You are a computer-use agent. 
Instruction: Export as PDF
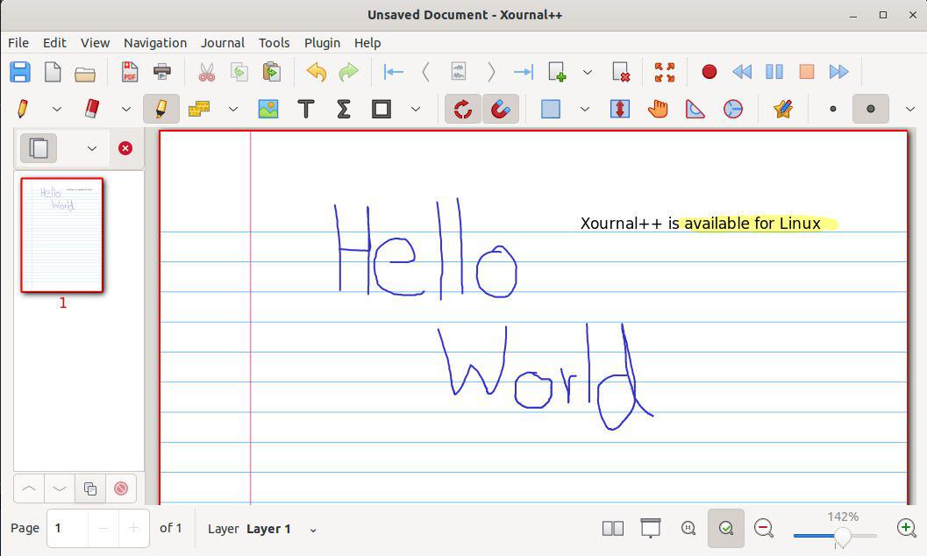tap(130, 72)
